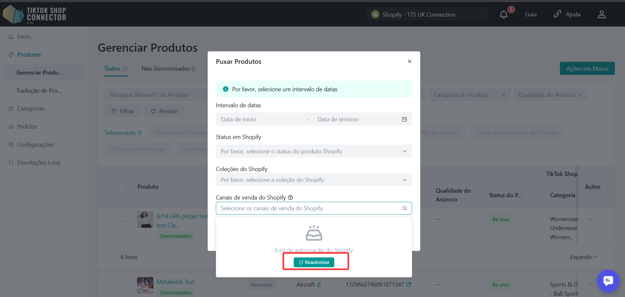
Task: Open the Shopify - TTS UK Connection selector
Action: (x=427, y=14)
